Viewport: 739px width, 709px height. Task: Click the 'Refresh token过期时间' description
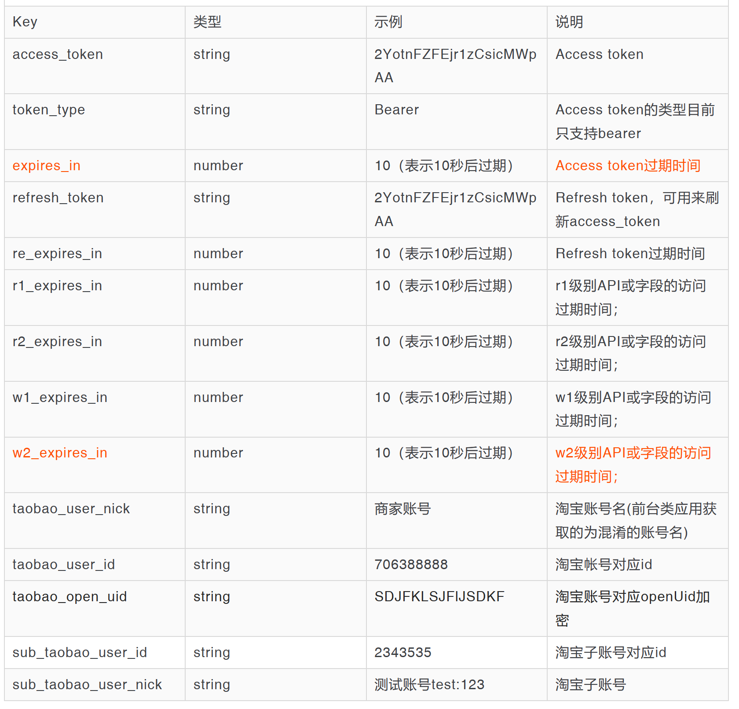click(630, 254)
